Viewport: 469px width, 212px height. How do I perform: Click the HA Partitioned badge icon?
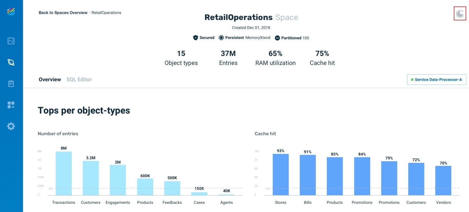click(277, 38)
